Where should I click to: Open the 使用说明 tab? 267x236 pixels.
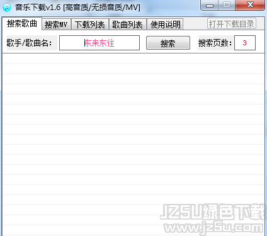166,25
